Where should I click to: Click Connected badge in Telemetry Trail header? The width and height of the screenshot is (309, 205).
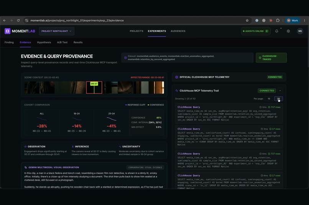pyautogui.click(x=267, y=90)
